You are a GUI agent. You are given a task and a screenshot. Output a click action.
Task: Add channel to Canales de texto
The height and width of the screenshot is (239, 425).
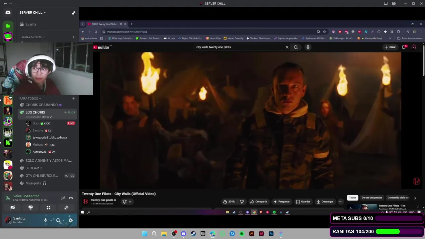[73, 37]
